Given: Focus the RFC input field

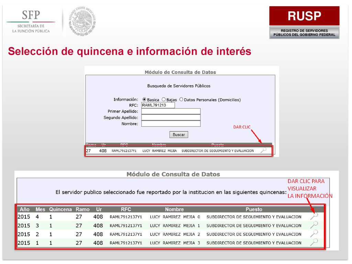Looking at the screenshot, I should (x=158, y=105).
